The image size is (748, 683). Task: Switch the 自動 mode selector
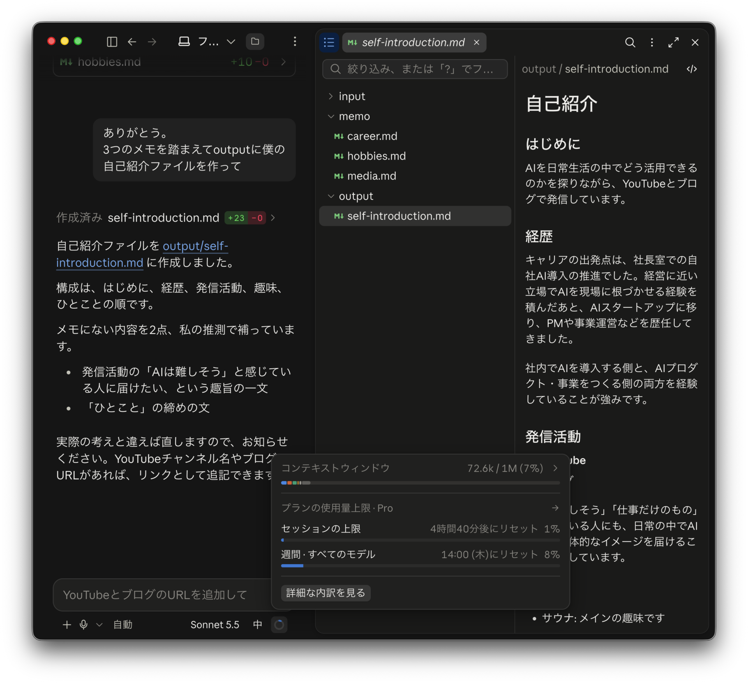click(123, 625)
